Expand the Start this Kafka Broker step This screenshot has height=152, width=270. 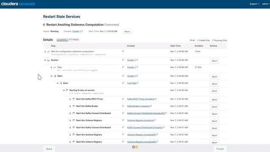coord(70,106)
